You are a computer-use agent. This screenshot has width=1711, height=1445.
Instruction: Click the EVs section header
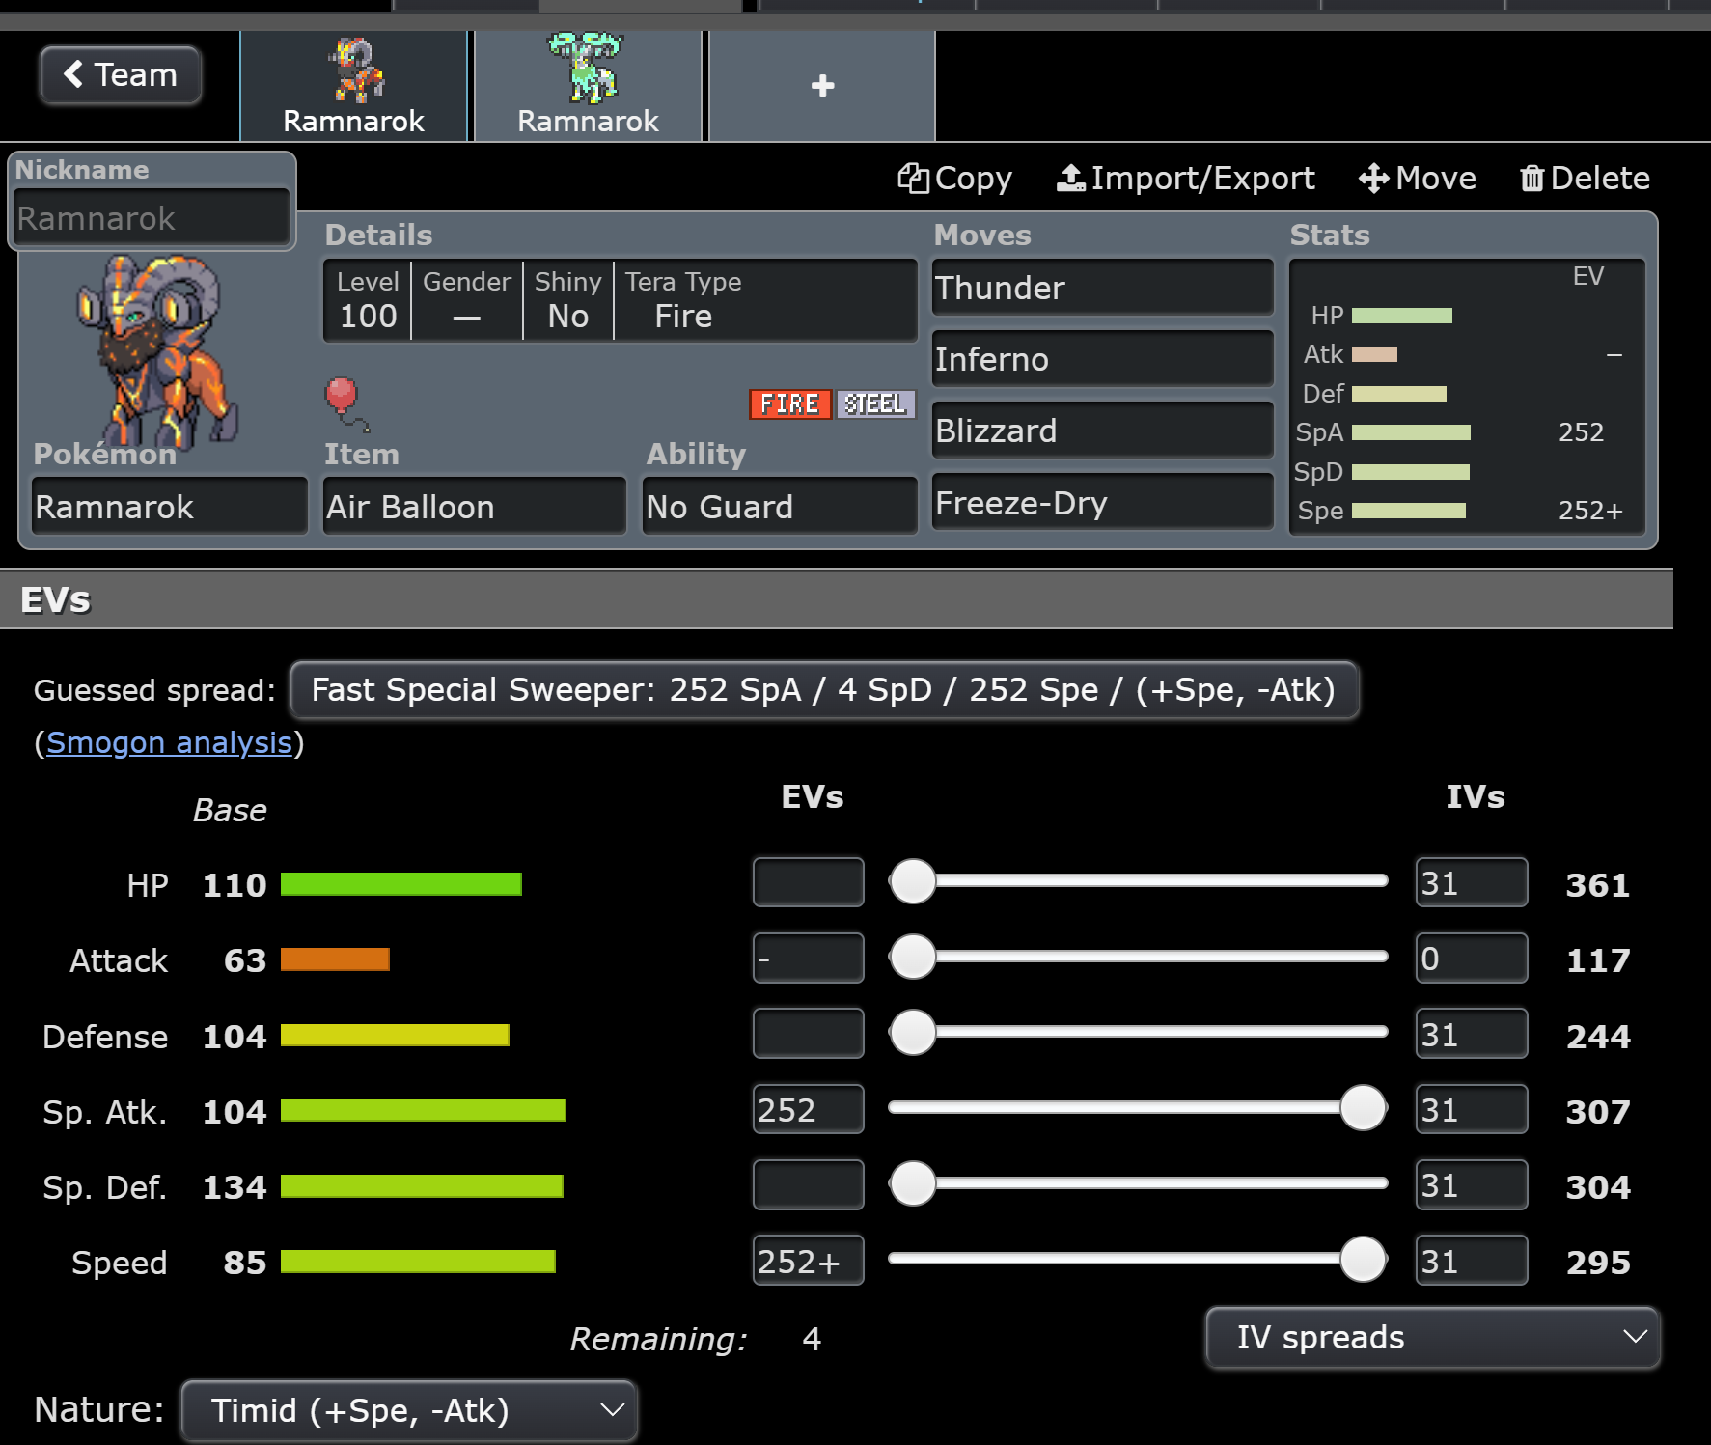click(837, 599)
